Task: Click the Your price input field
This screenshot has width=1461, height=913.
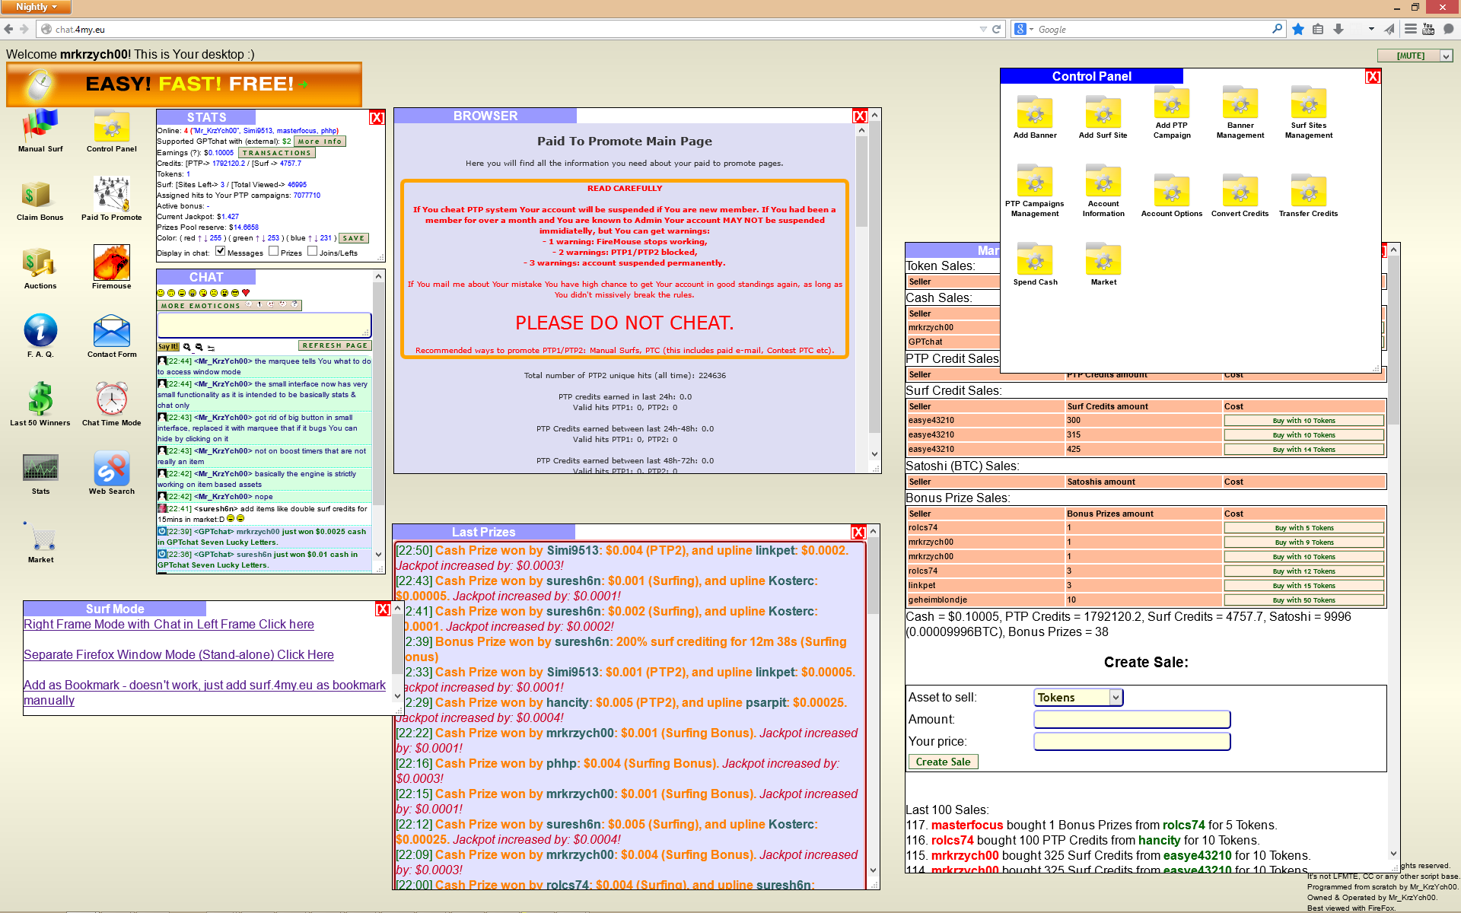Action: click(1132, 741)
